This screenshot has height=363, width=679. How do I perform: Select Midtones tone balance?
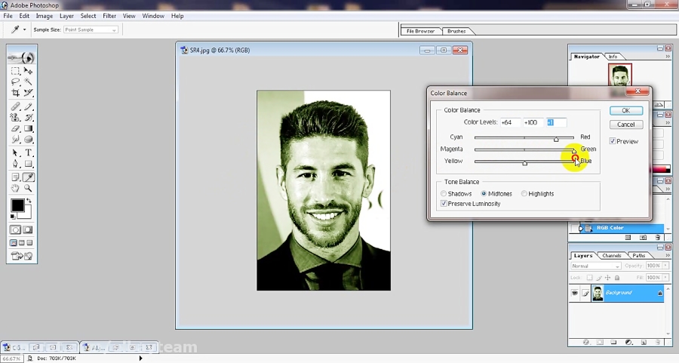[x=484, y=194]
